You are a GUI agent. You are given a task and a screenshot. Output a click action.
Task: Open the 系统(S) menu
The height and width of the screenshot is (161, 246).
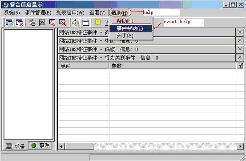[x=12, y=13]
